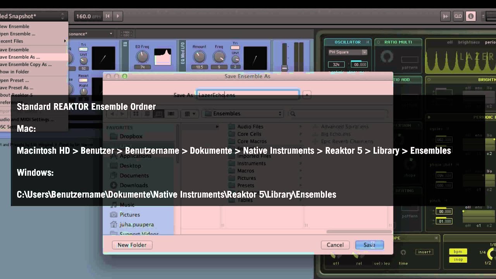
Task: Click the Ratio Multi knob
Action: pyautogui.click(x=387, y=57)
